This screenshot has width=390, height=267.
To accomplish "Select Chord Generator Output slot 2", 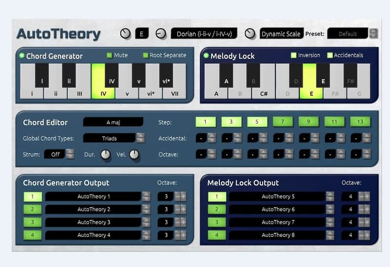I will coord(33,209).
